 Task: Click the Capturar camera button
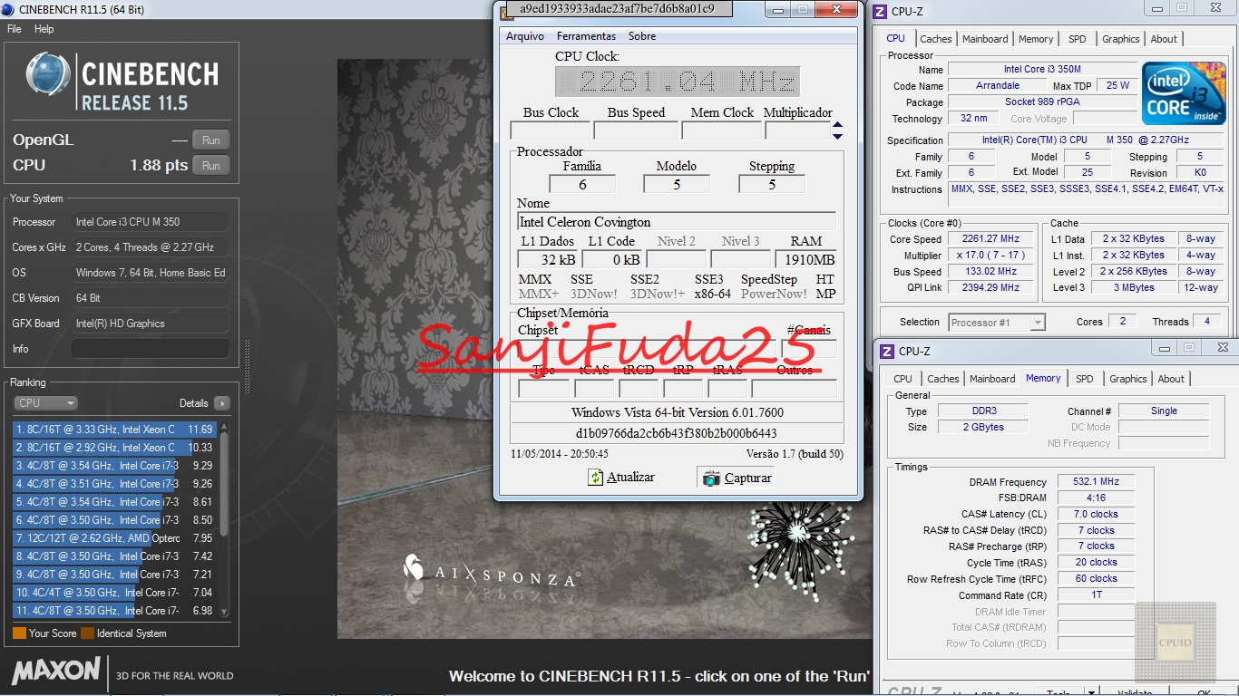[x=737, y=478]
